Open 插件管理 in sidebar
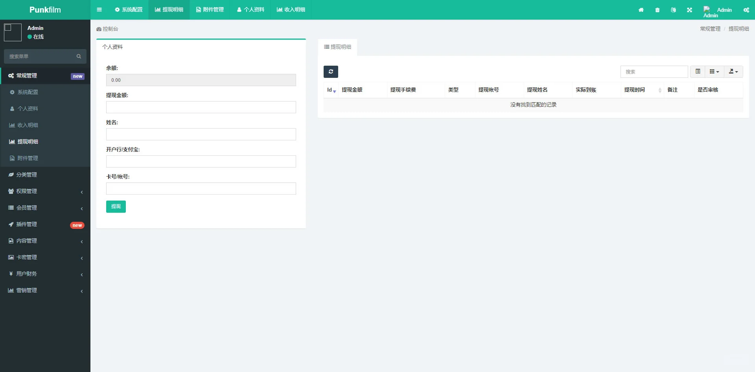Screen dimensions: 755x372 pos(45,224)
